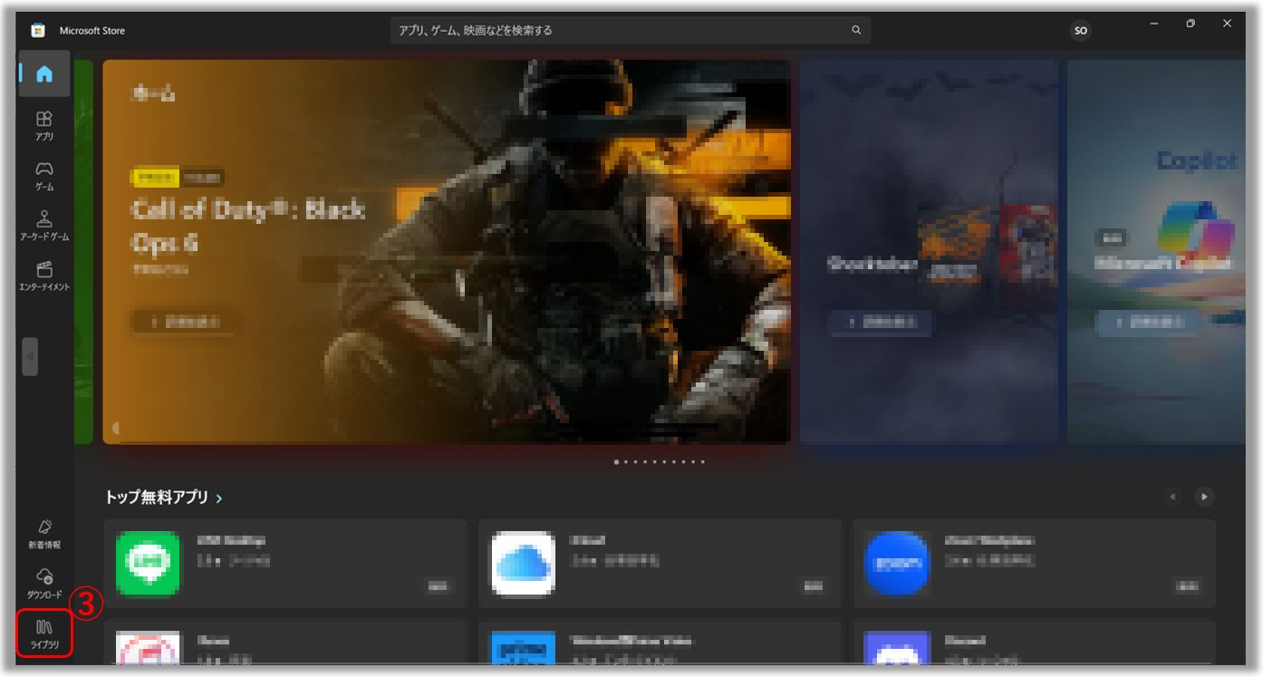Open the トップ無料アプリ heading link
1263x677 pixels.
click(x=164, y=498)
